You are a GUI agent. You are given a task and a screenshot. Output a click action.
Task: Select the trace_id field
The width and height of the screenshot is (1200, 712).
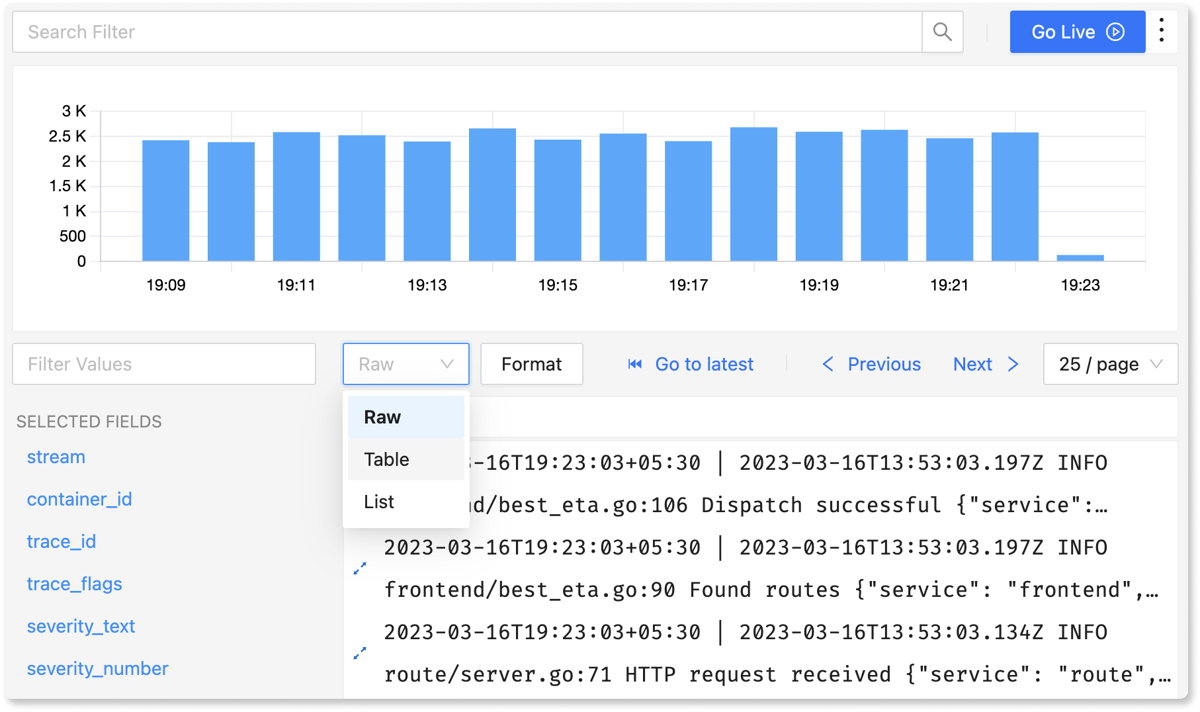click(x=62, y=541)
